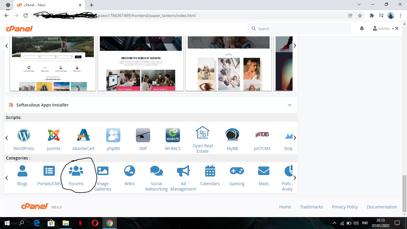The image size is (407, 229).
Task: Follow the Documentation footer link
Action: tap(382, 207)
